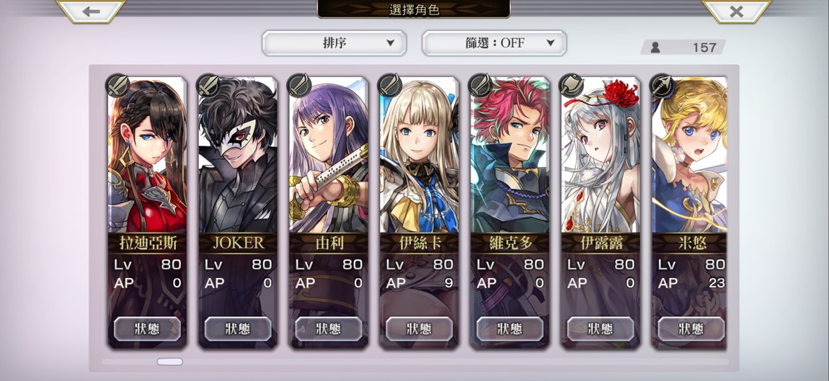Viewport: 829px width, 381px height.
Task: Select the 伊露露 character portrait
Action: 600,155
